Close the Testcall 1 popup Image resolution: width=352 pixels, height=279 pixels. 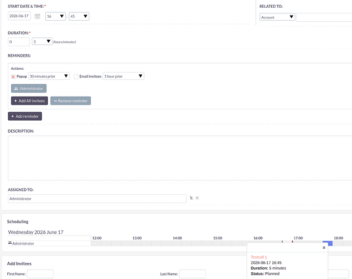click(x=324, y=248)
